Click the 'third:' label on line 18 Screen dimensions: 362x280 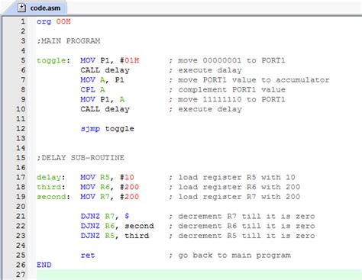tap(51, 187)
